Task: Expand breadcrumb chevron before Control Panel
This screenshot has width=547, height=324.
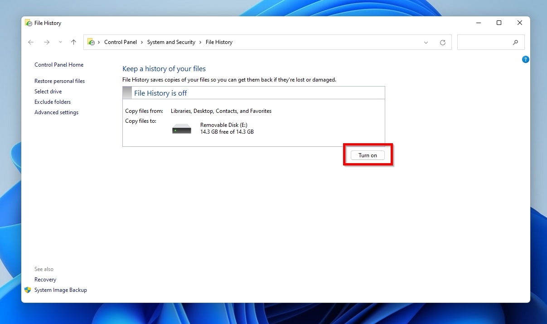Action: point(99,42)
